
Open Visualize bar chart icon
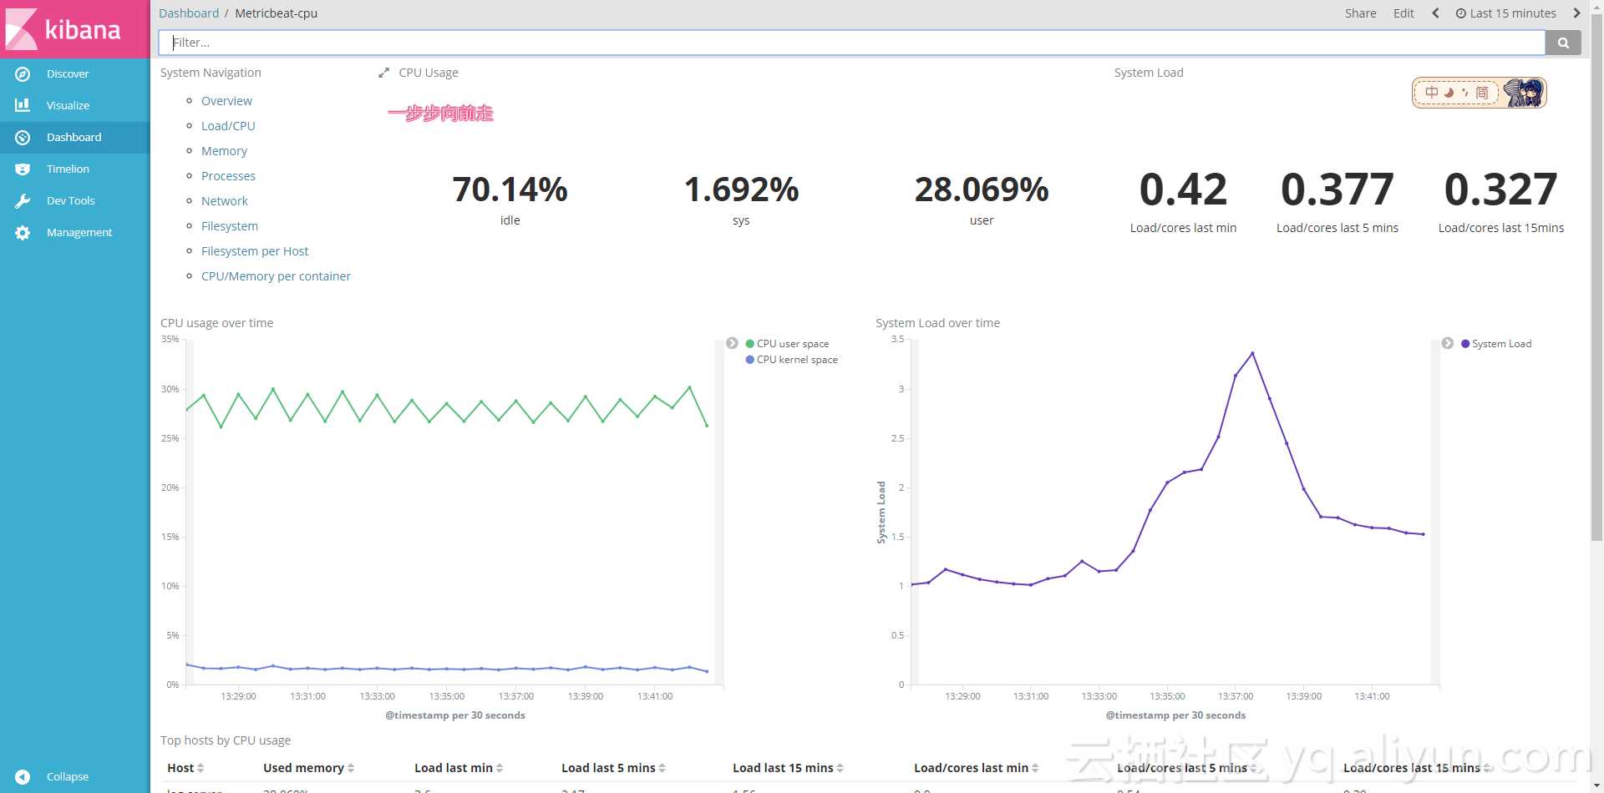pos(23,105)
